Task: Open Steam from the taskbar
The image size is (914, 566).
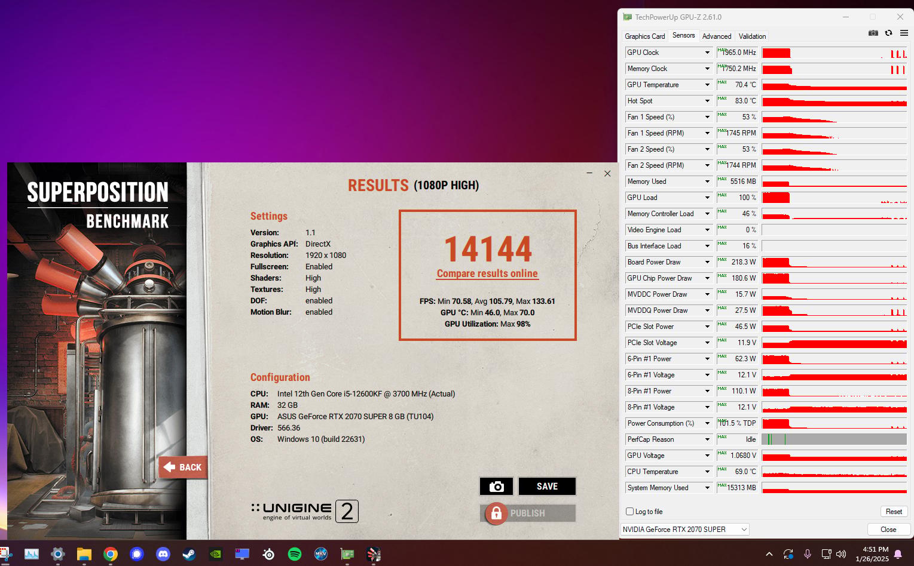Action: pyautogui.click(x=189, y=554)
